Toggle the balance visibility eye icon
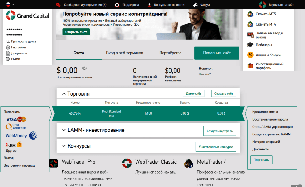This screenshot has height=187, width=305. click(84, 68)
